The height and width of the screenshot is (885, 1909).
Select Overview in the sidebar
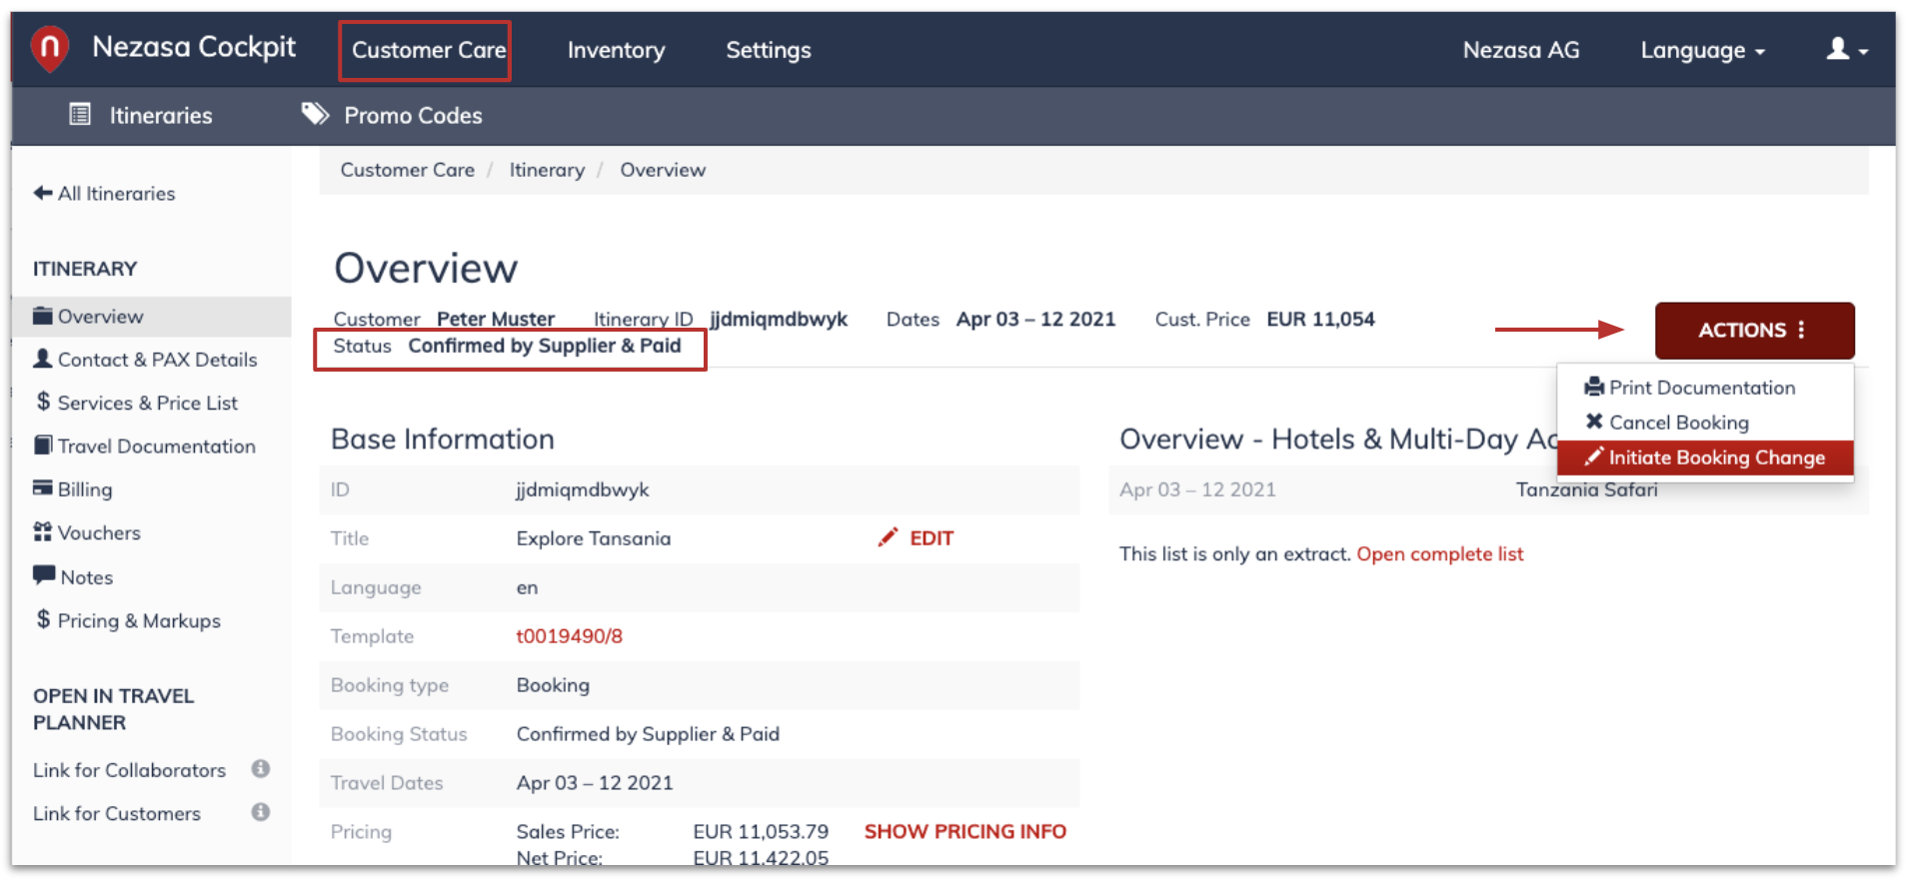[100, 317]
